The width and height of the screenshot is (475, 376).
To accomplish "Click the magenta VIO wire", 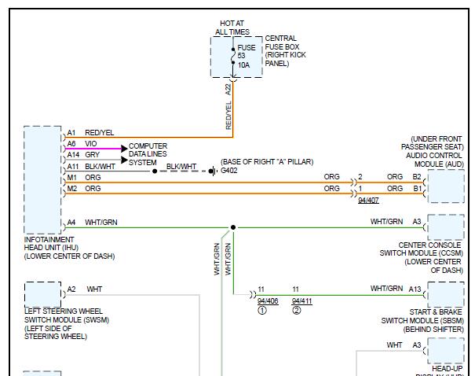I will coord(93,149).
